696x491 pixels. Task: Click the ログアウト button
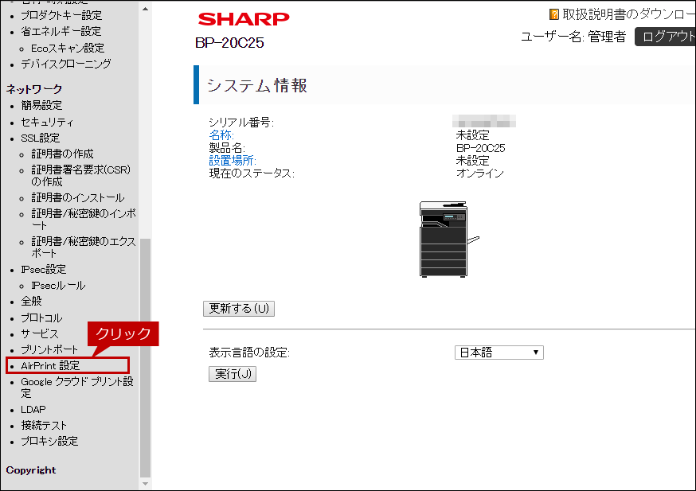667,37
